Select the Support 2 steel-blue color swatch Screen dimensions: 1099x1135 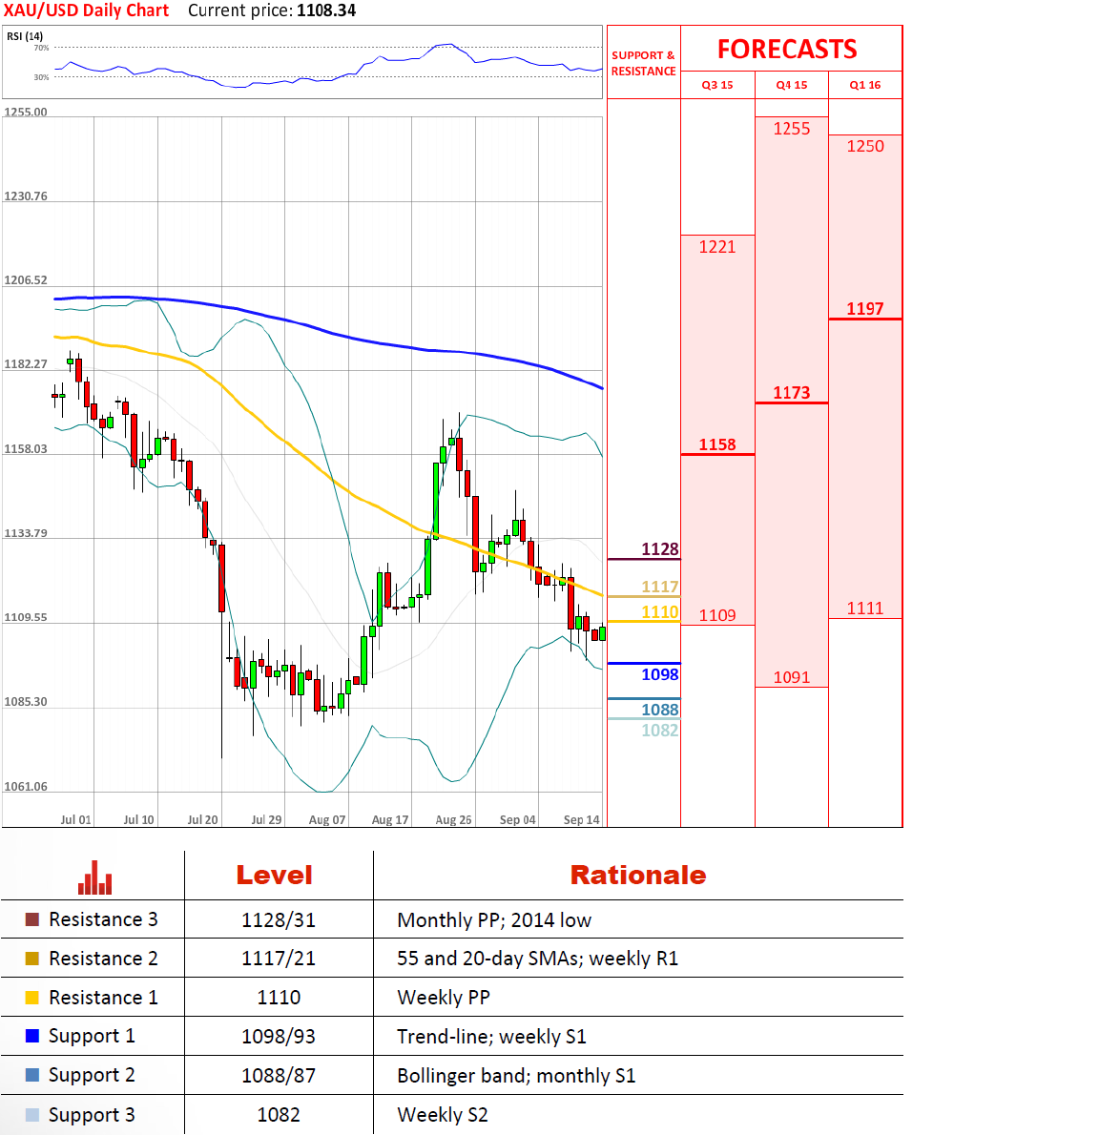(31, 1075)
